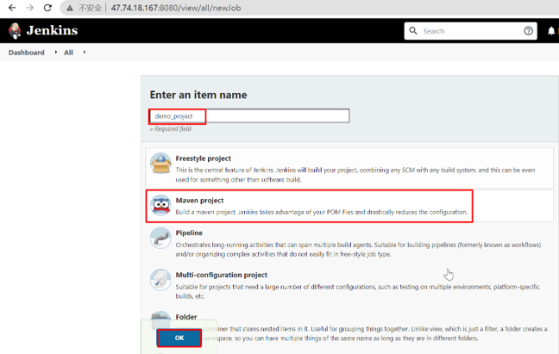This screenshot has height=354, width=559.
Task: Select the Freestyle project icon
Action: coord(160,164)
